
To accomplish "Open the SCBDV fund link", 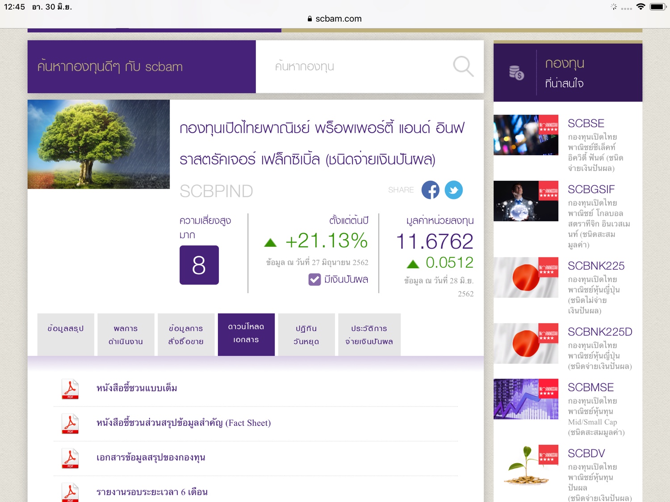I will (586, 453).
